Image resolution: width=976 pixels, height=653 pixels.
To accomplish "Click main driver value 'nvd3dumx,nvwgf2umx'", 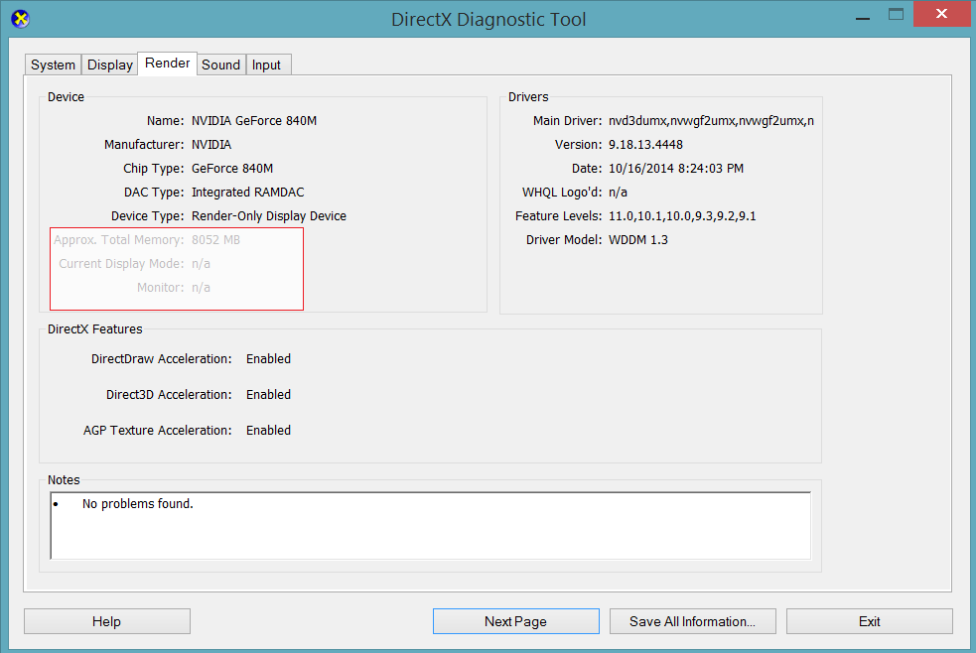I will point(711,121).
